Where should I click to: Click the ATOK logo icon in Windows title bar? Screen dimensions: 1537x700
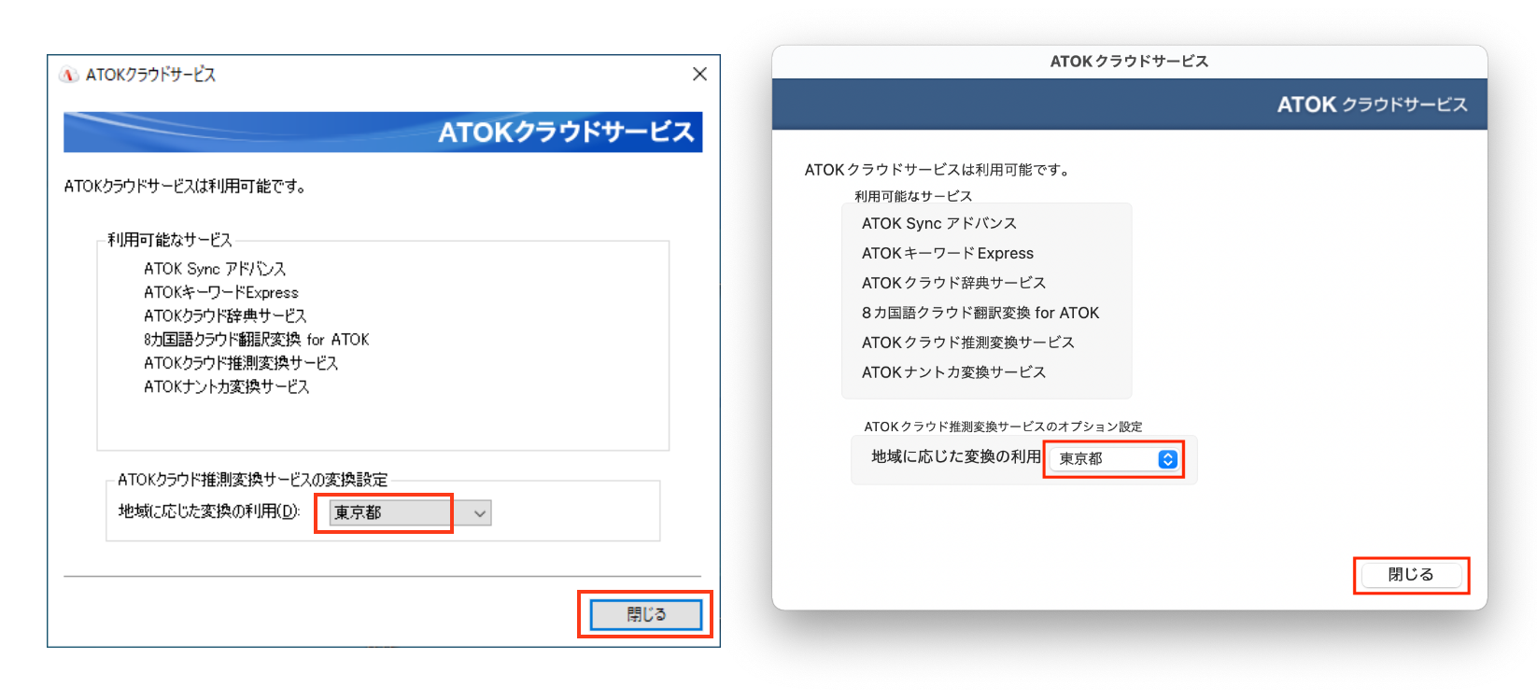[68, 75]
